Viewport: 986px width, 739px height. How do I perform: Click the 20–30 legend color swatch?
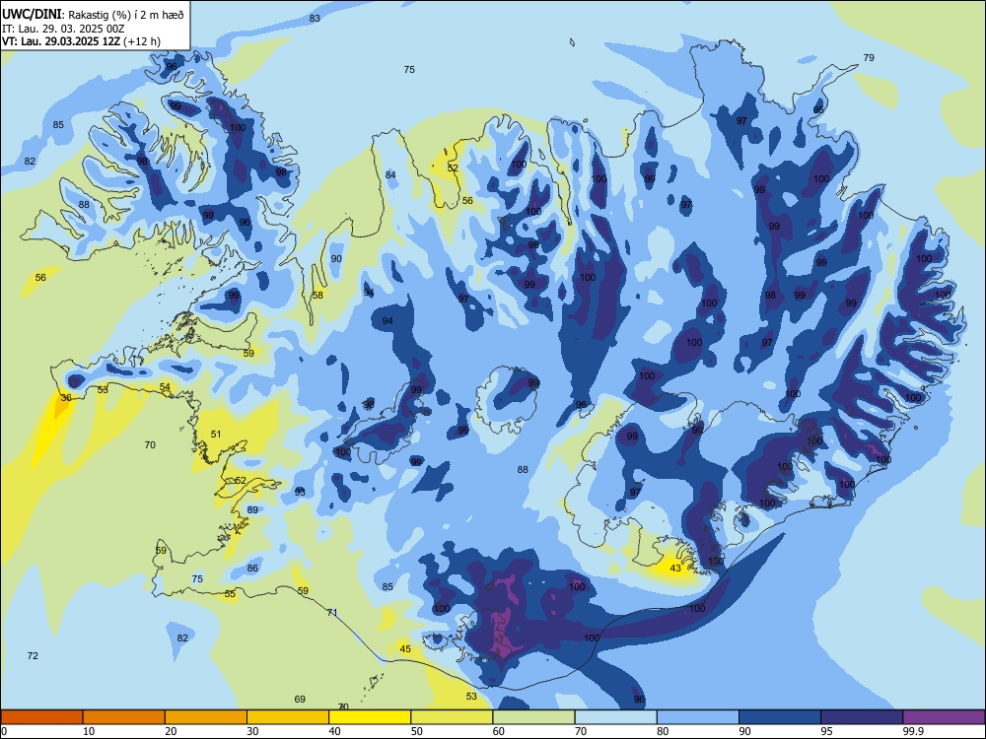click(206, 717)
